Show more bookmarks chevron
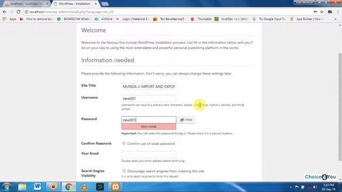This screenshot has width=342, height=192. pos(336,19)
